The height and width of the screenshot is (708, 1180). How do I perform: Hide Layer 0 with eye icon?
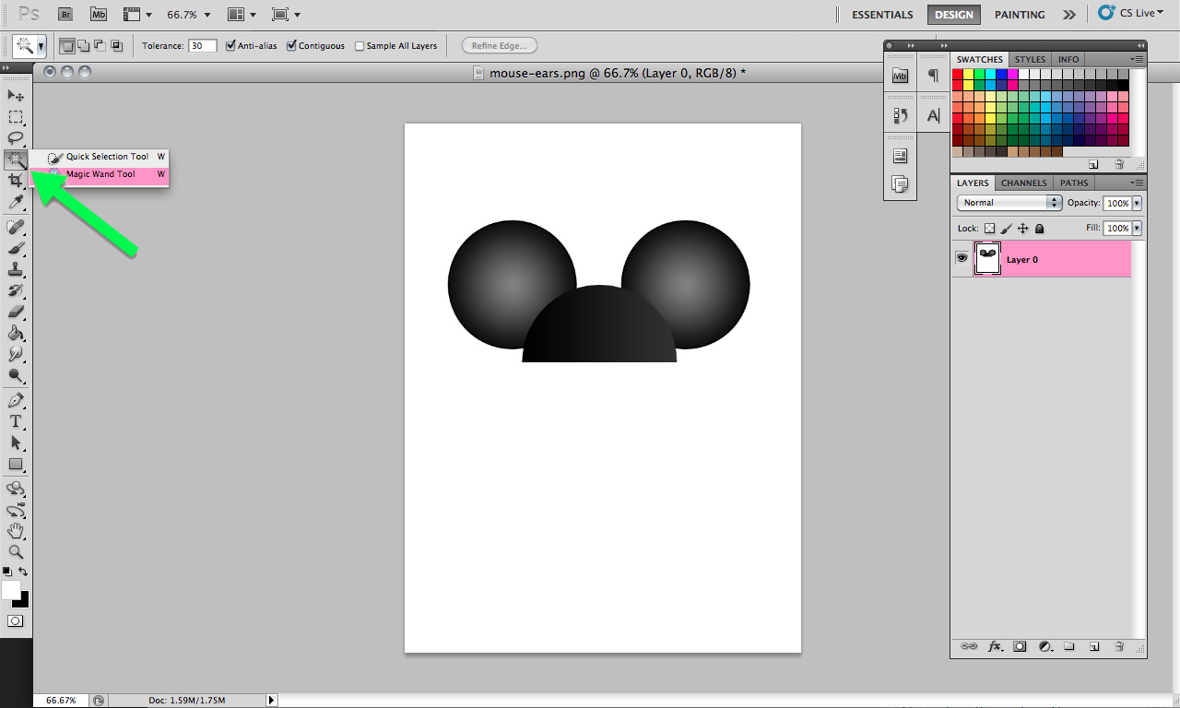(962, 259)
